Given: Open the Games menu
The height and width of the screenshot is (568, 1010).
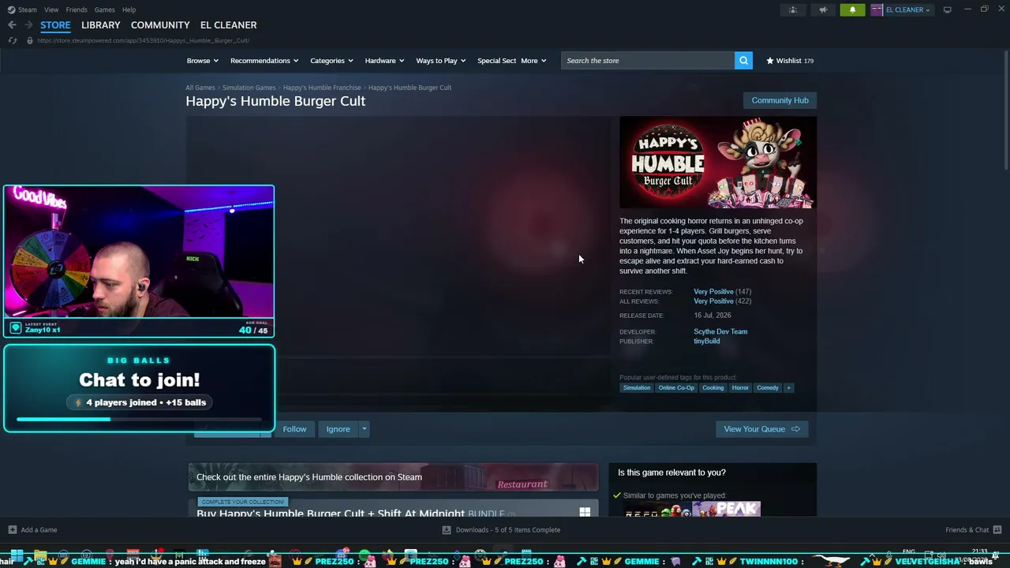Looking at the screenshot, I should click(104, 9).
